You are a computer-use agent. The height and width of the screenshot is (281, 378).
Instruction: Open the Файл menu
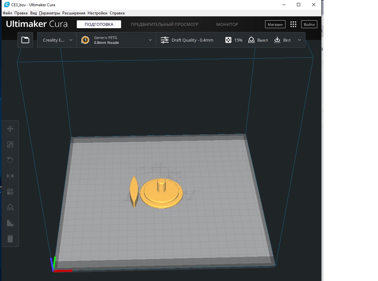(7, 13)
